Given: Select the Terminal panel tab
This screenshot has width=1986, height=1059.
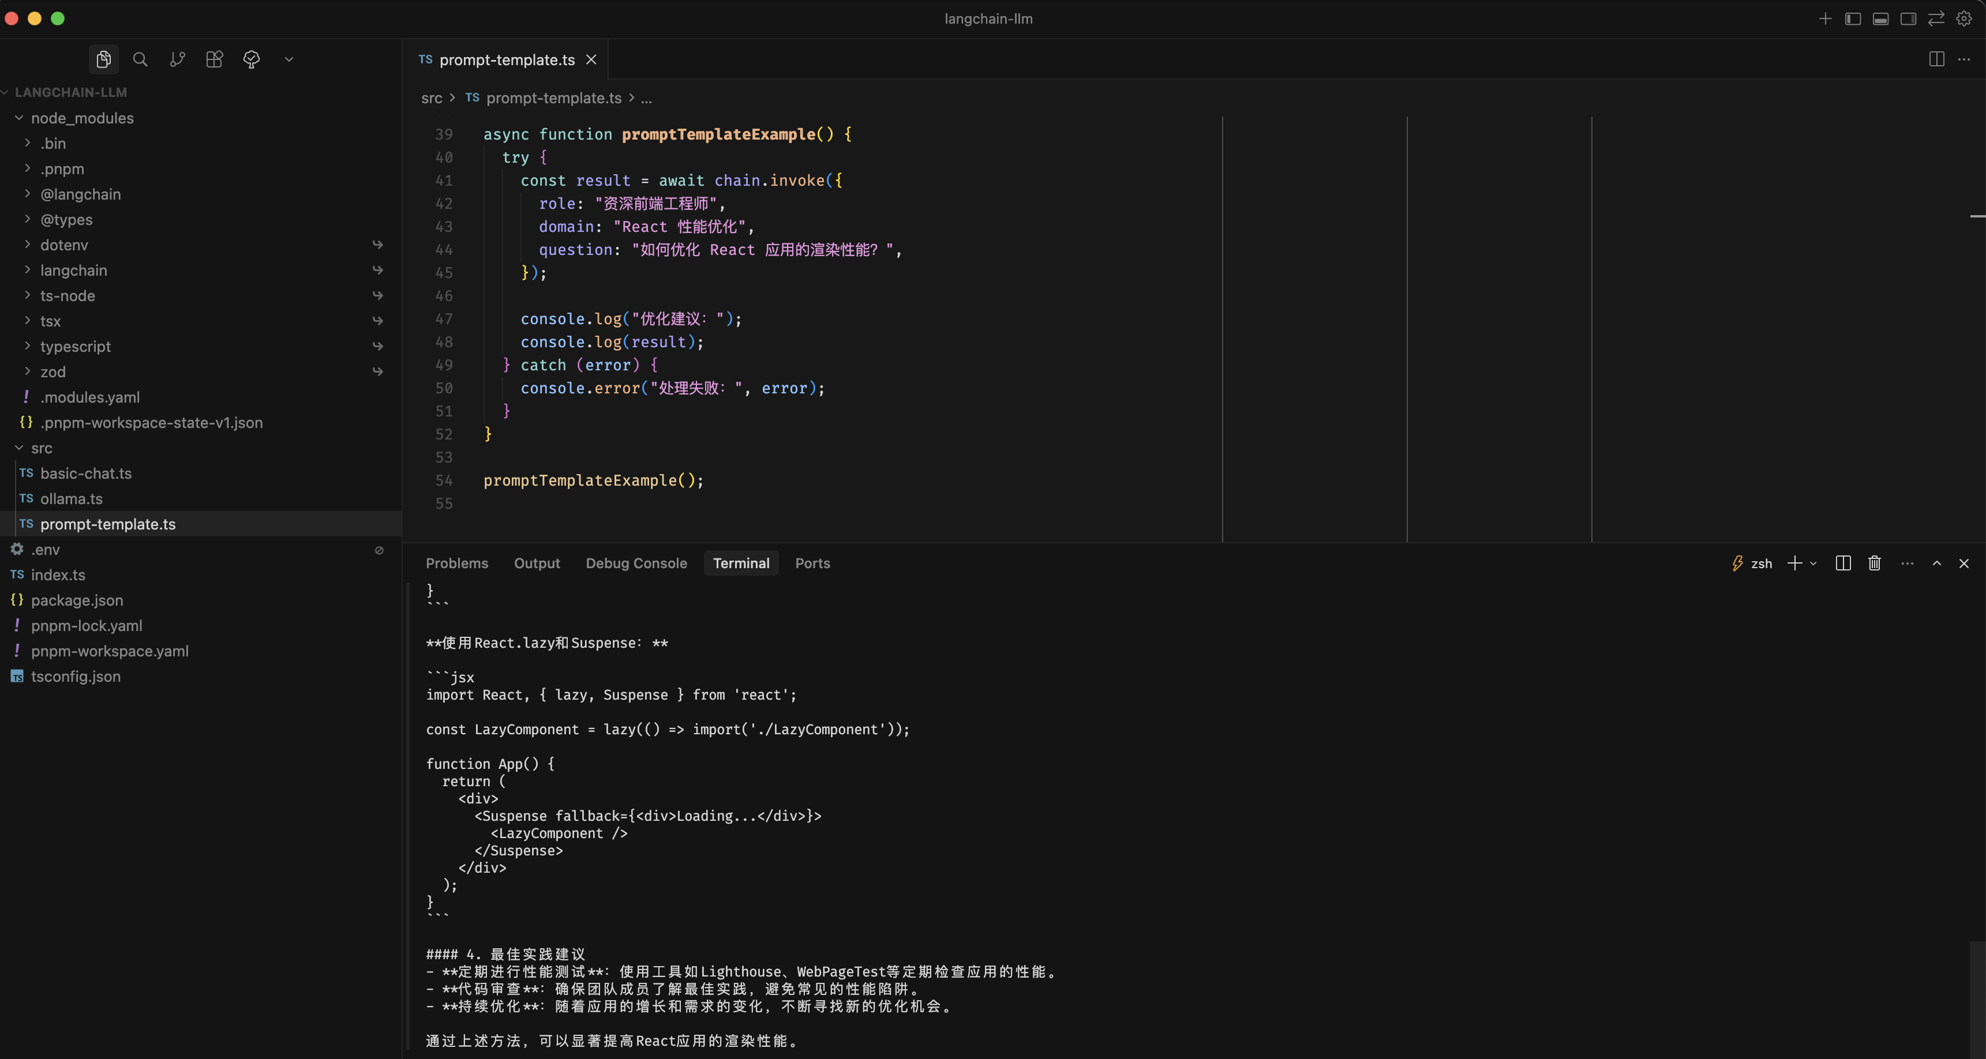Looking at the screenshot, I should coord(741,564).
